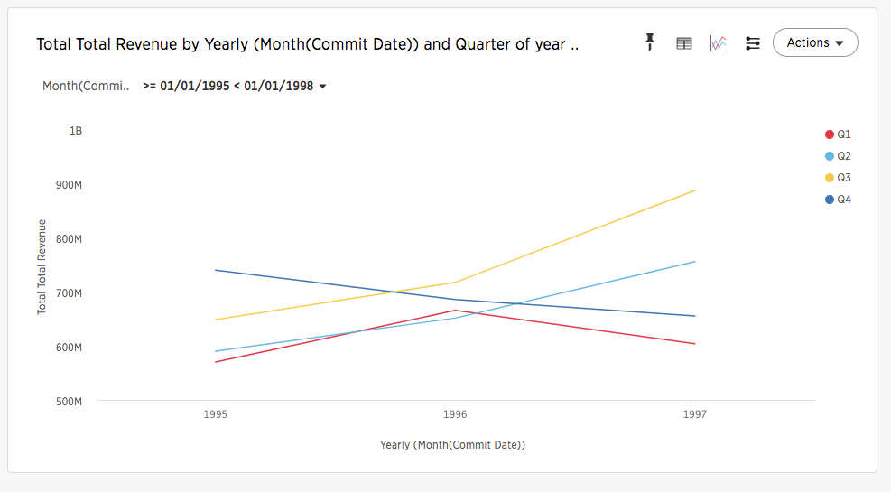Screen dimensions: 891x492
Task: Pin this chart to a pinboard
Action: click(650, 42)
